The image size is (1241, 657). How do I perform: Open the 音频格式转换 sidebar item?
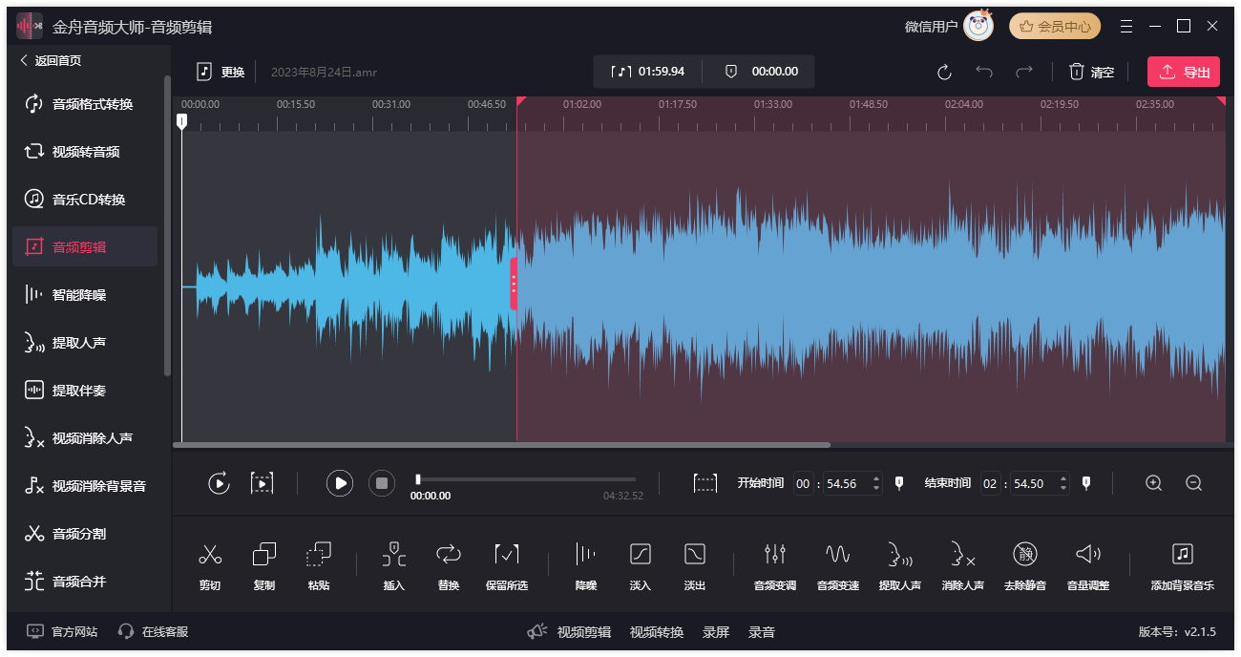click(x=84, y=104)
